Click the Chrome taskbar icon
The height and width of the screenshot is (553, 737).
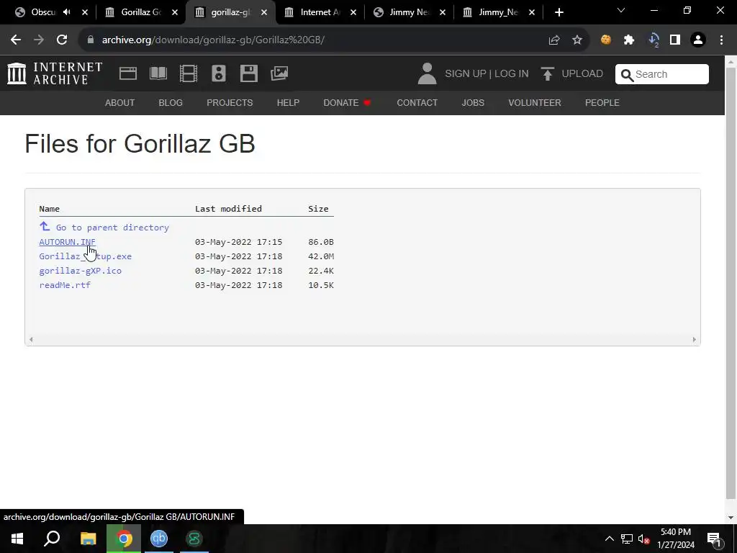124,539
